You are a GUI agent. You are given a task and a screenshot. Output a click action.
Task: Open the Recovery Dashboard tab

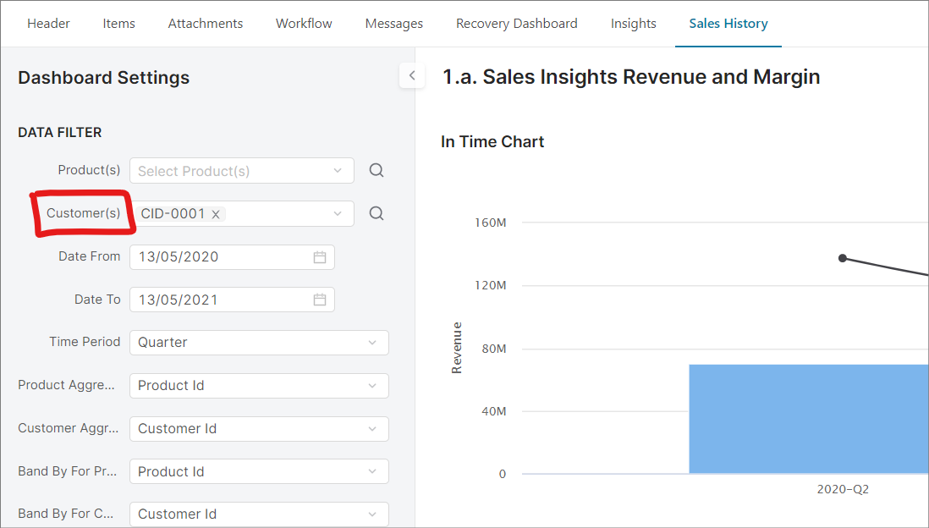(516, 24)
